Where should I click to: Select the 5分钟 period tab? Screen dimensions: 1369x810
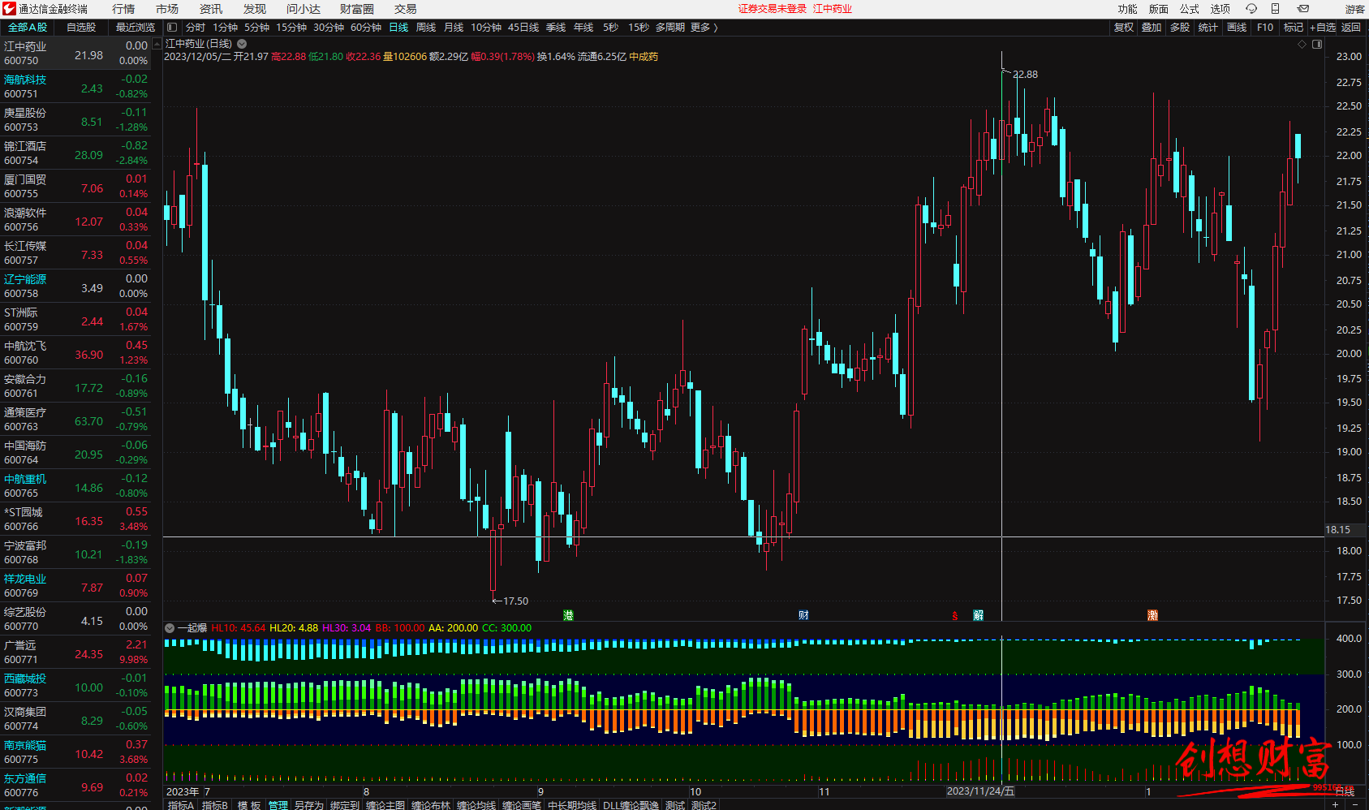pos(256,28)
